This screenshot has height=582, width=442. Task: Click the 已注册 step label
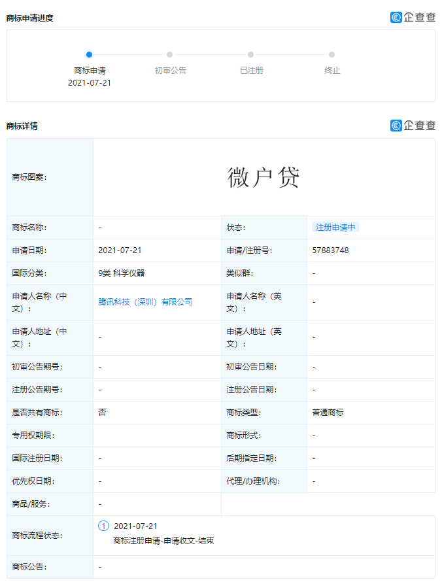pos(252,70)
